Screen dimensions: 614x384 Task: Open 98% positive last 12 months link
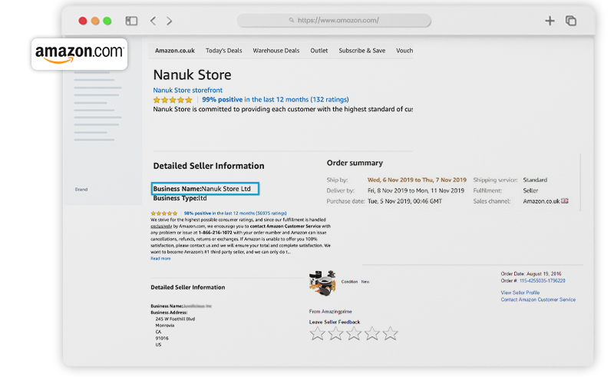[x=235, y=214]
